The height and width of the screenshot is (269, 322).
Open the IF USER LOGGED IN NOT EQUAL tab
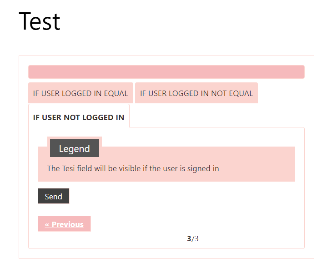pyautogui.click(x=196, y=93)
